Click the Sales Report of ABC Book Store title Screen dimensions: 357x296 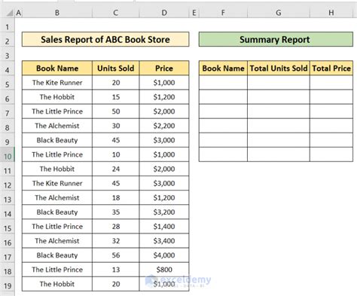(x=105, y=39)
